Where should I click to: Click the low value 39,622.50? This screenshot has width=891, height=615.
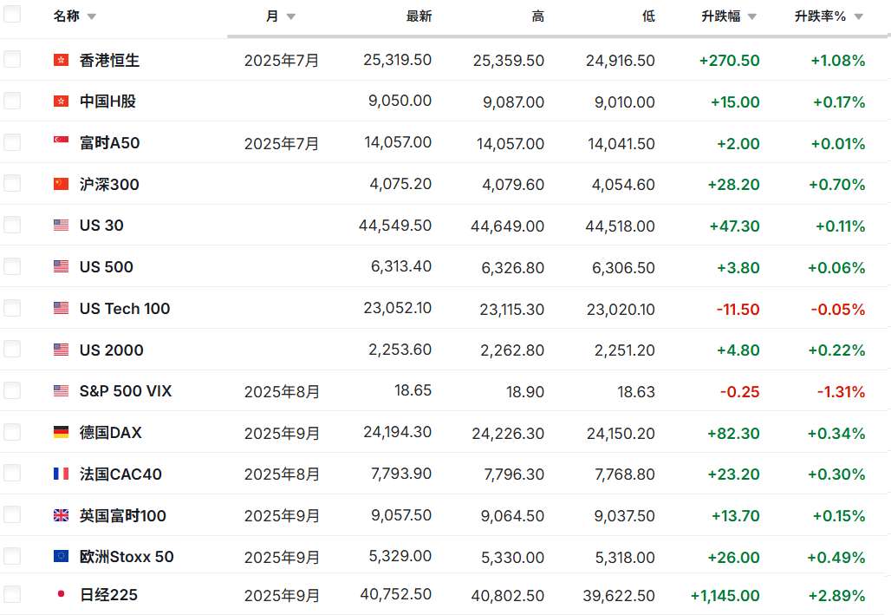click(x=619, y=596)
